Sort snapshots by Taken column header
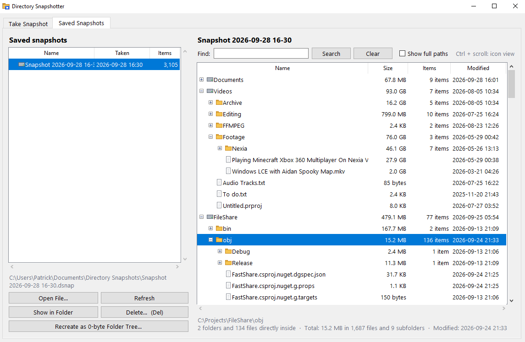This screenshot has height=342, width=525. tap(122, 53)
